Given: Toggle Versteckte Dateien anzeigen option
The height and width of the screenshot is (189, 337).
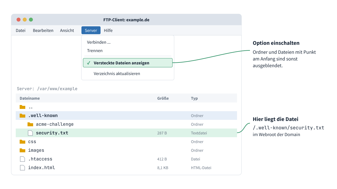Looking at the screenshot, I should [x=128, y=63].
